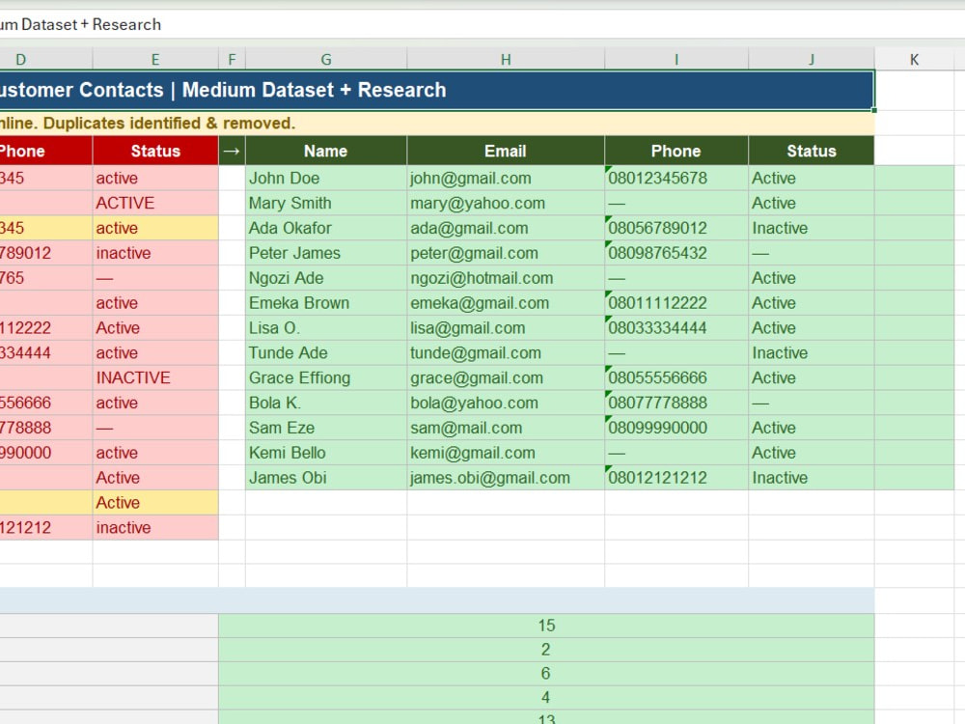This screenshot has height=724, width=965.
Task: Select John Doe's Active status cell
Action: pos(812,178)
